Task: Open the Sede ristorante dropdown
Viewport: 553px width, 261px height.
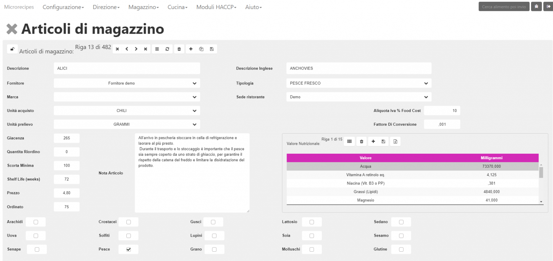Action: [359, 97]
